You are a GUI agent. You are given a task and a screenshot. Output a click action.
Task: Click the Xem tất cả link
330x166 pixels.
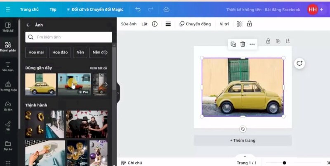click(x=98, y=68)
